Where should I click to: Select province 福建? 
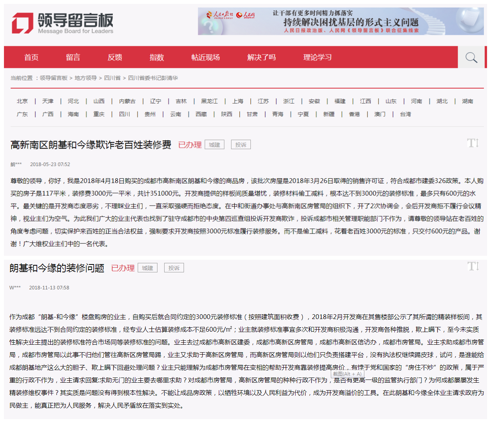tap(340, 101)
